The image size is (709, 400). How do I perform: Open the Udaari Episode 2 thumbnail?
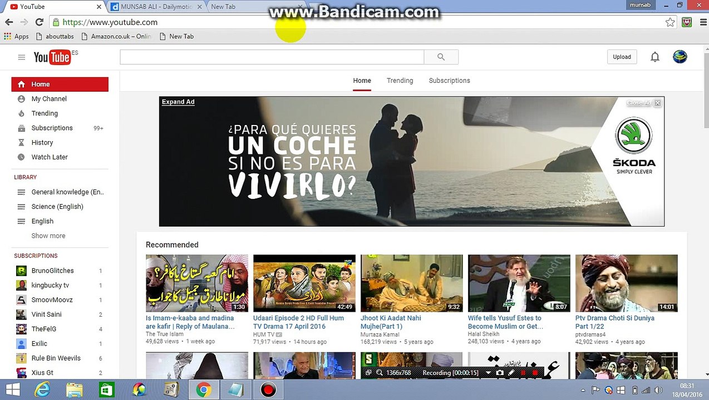pyautogui.click(x=304, y=283)
